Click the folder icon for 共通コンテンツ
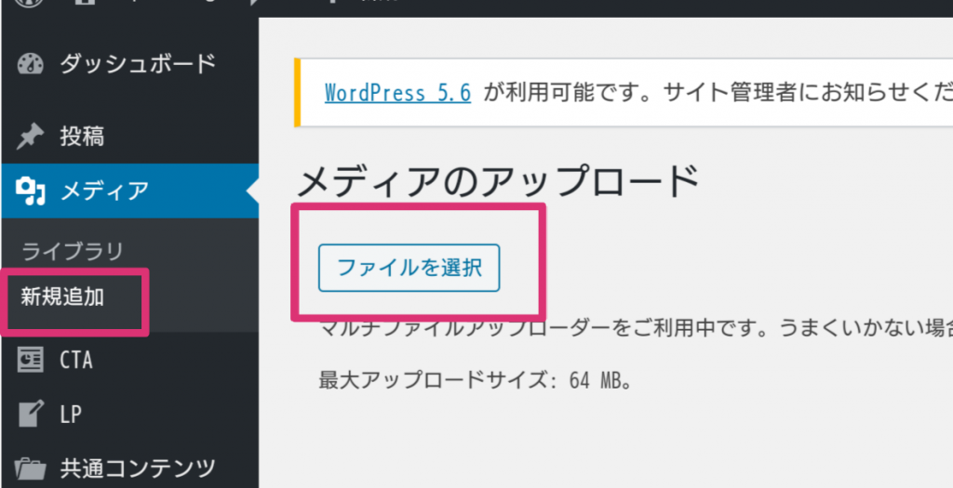Image resolution: width=953 pixels, height=488 pixels. (x=31, y=468)
